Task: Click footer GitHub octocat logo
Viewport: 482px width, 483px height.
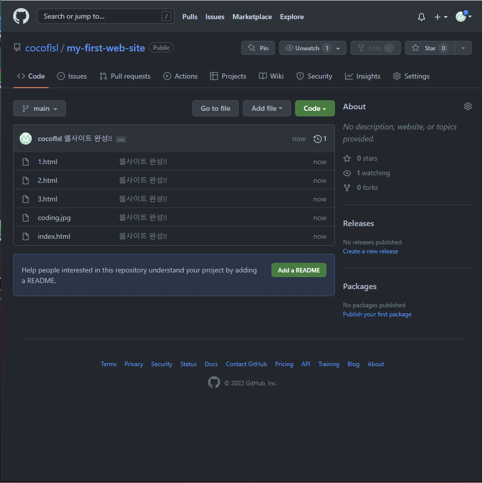Action: tap(214, 382)
